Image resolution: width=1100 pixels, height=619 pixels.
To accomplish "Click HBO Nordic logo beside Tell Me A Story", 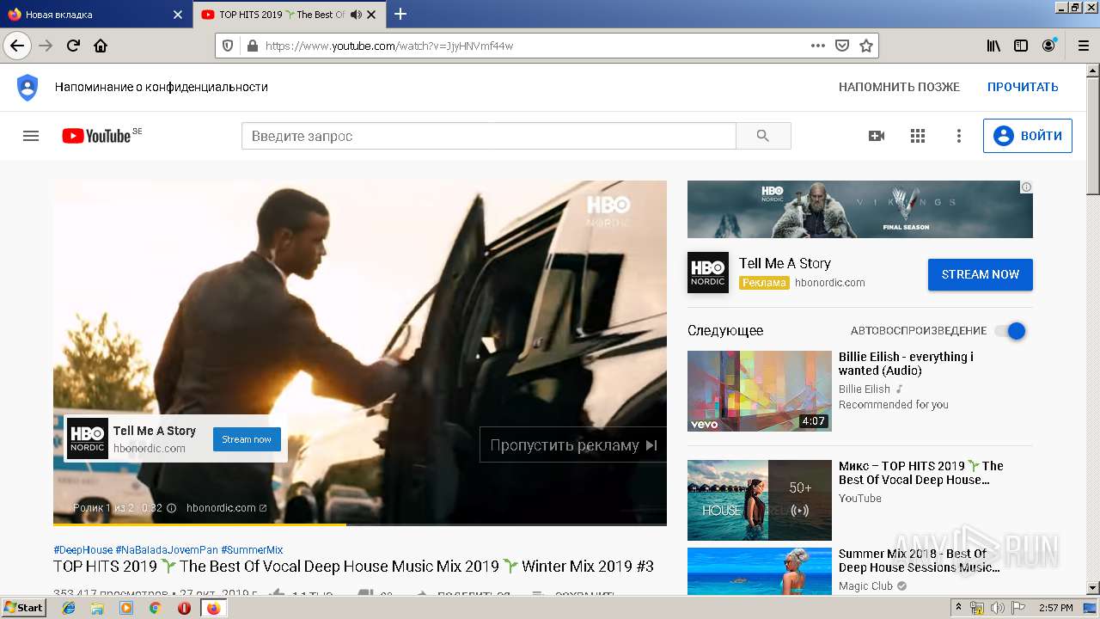I will (x=708, y=273).
